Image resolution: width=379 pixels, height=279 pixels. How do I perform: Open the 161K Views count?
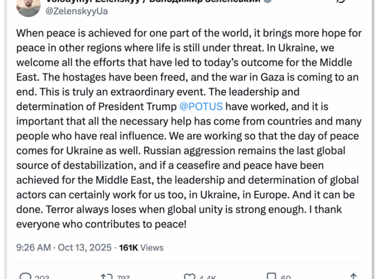tap(142, 247)
